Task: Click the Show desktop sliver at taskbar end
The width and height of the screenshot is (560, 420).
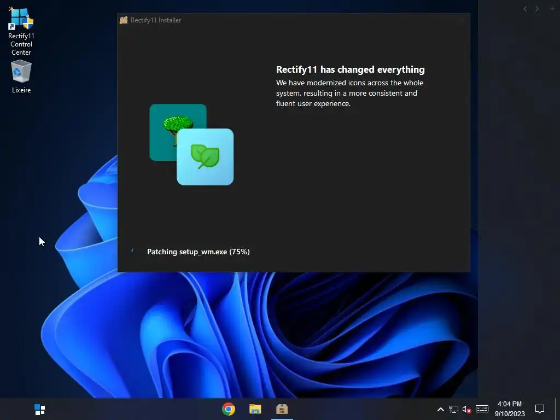Action: [x=557, y=409]
